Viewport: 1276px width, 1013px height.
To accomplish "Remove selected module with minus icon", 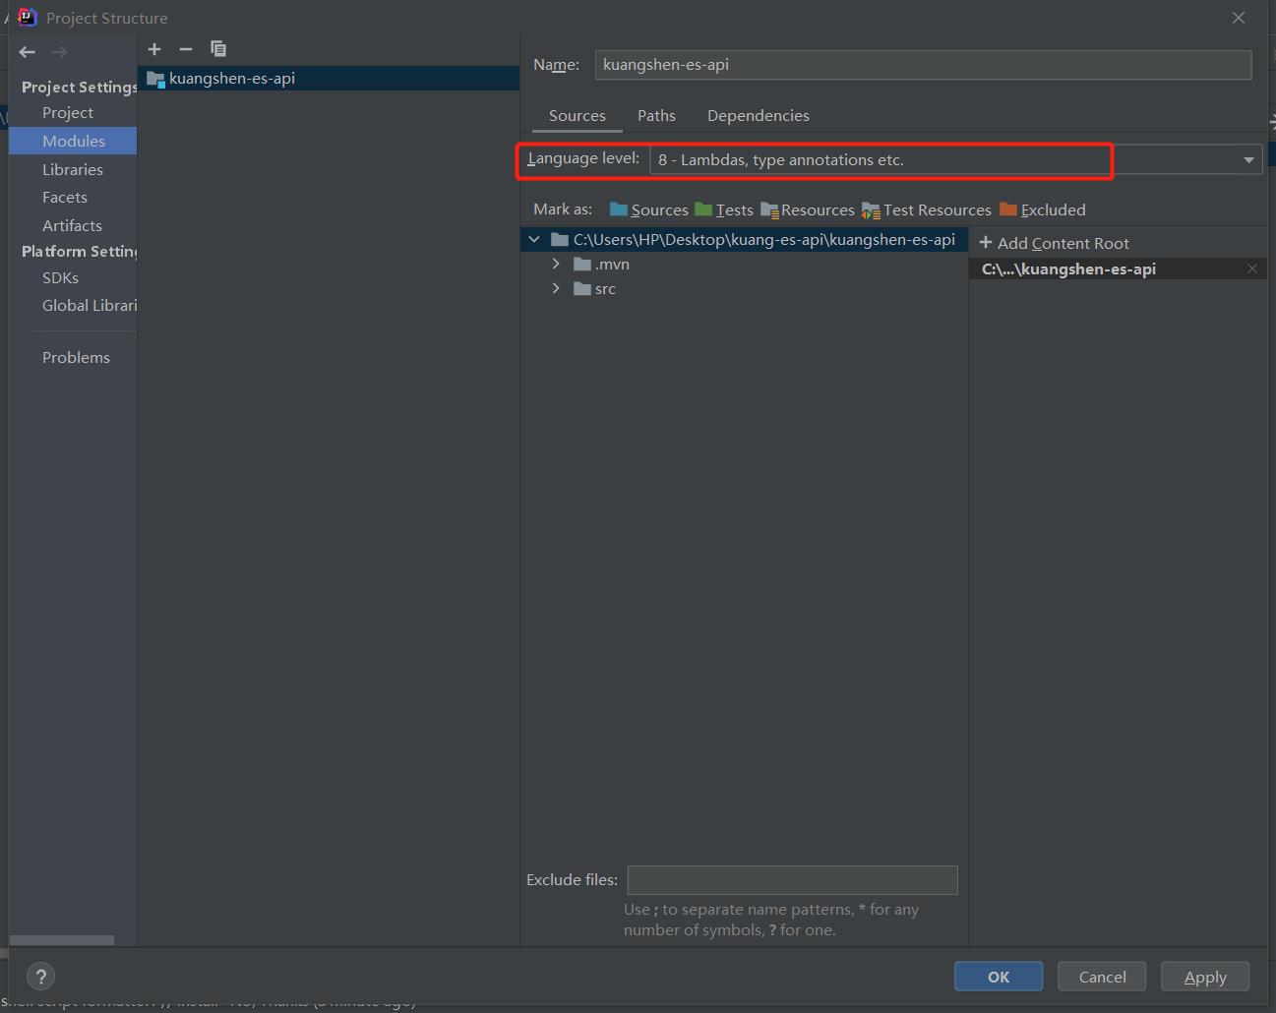I will tap(186, 49).
